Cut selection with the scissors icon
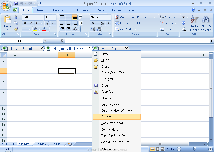 (x=16, y=17)
